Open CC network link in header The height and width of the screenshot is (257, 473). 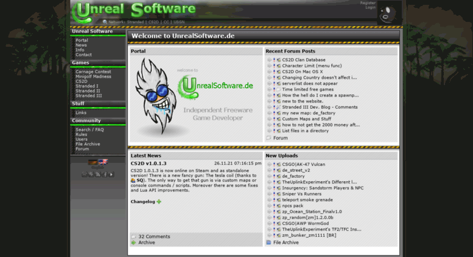click(x=166, y=22)
